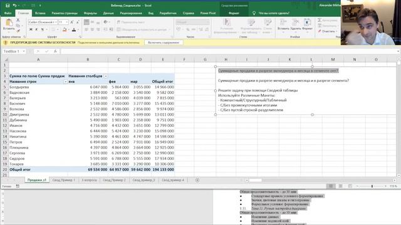Open the font size dropdown
Viewport: 401px width, 225px height.
click(x=67, y=22)
